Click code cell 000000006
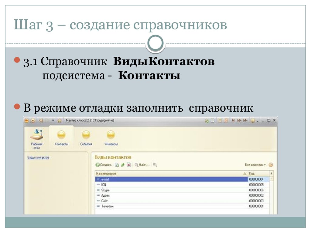Image resolution: width=311 pixels, height=233 pixels. pos(259,190)
